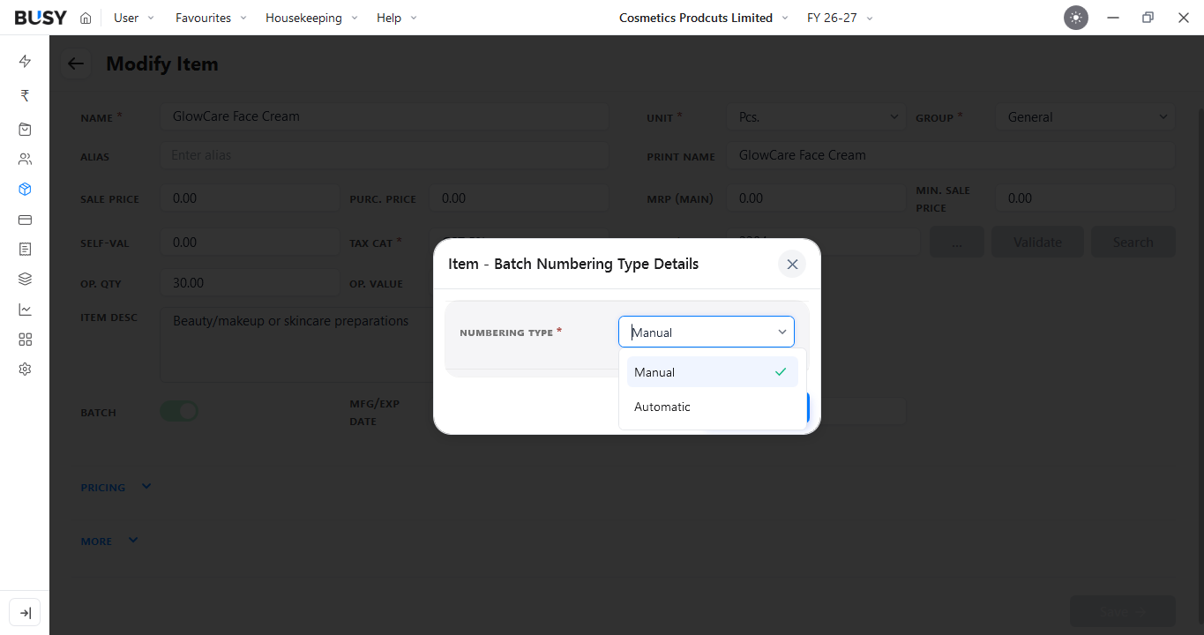The image size is (1204, 635).
Task: Click the MRP (Main) field
Action: (x=816, y=198)
